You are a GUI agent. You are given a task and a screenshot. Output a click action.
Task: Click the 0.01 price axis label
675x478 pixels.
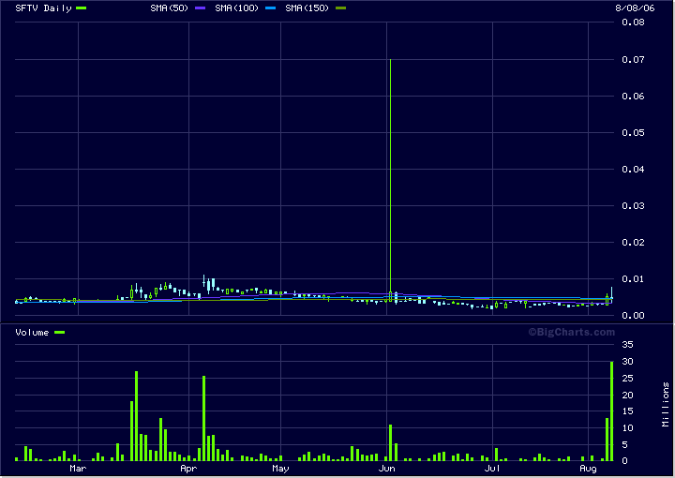[x=633, y=278]
